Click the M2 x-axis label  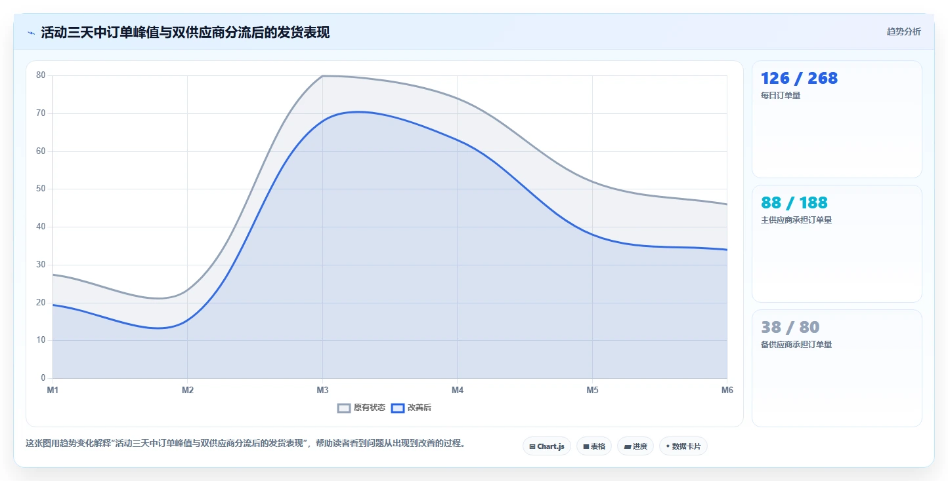tap(188, 391)
